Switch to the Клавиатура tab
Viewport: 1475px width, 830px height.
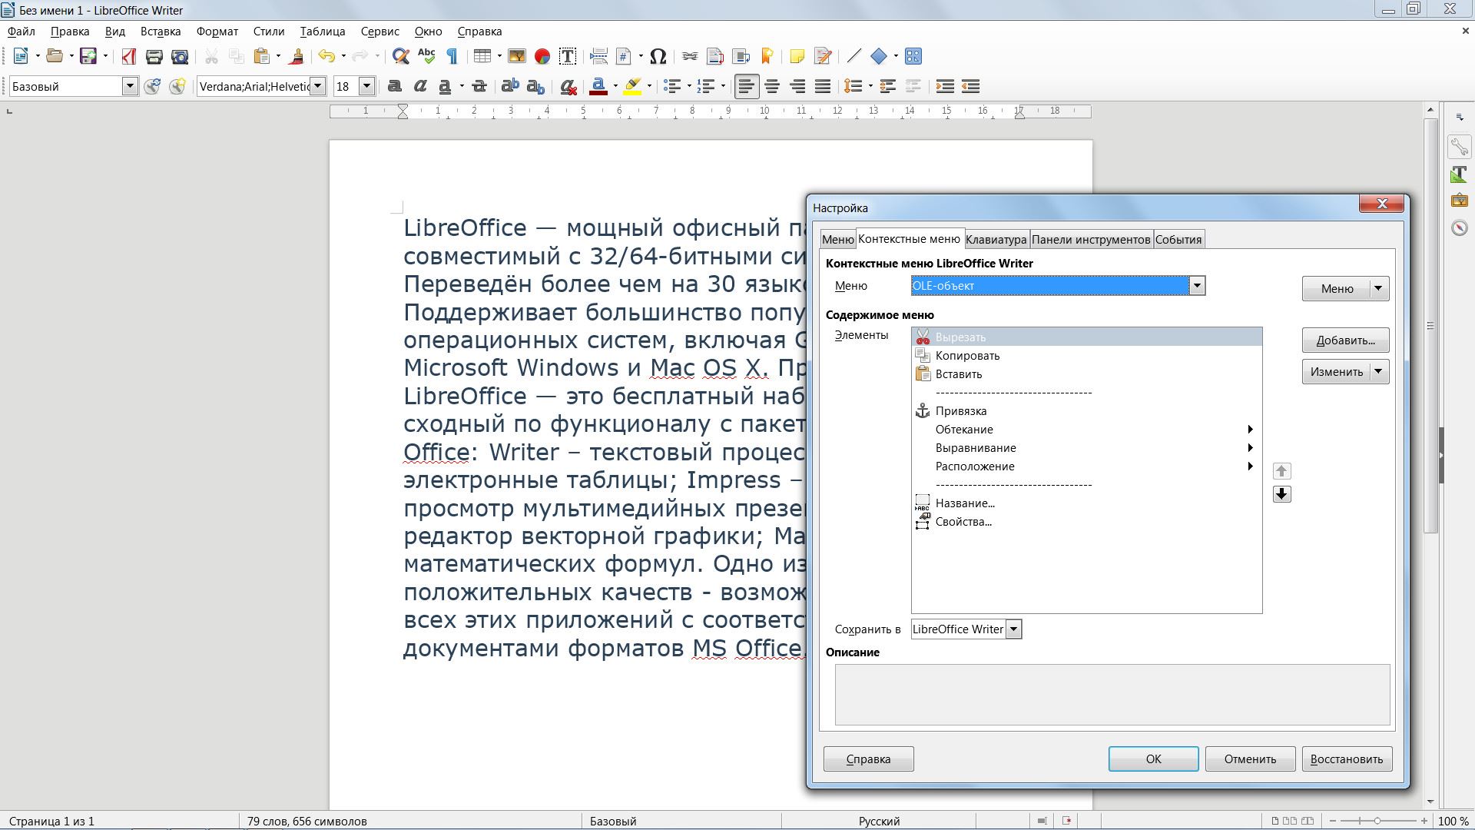coord(996,240)
